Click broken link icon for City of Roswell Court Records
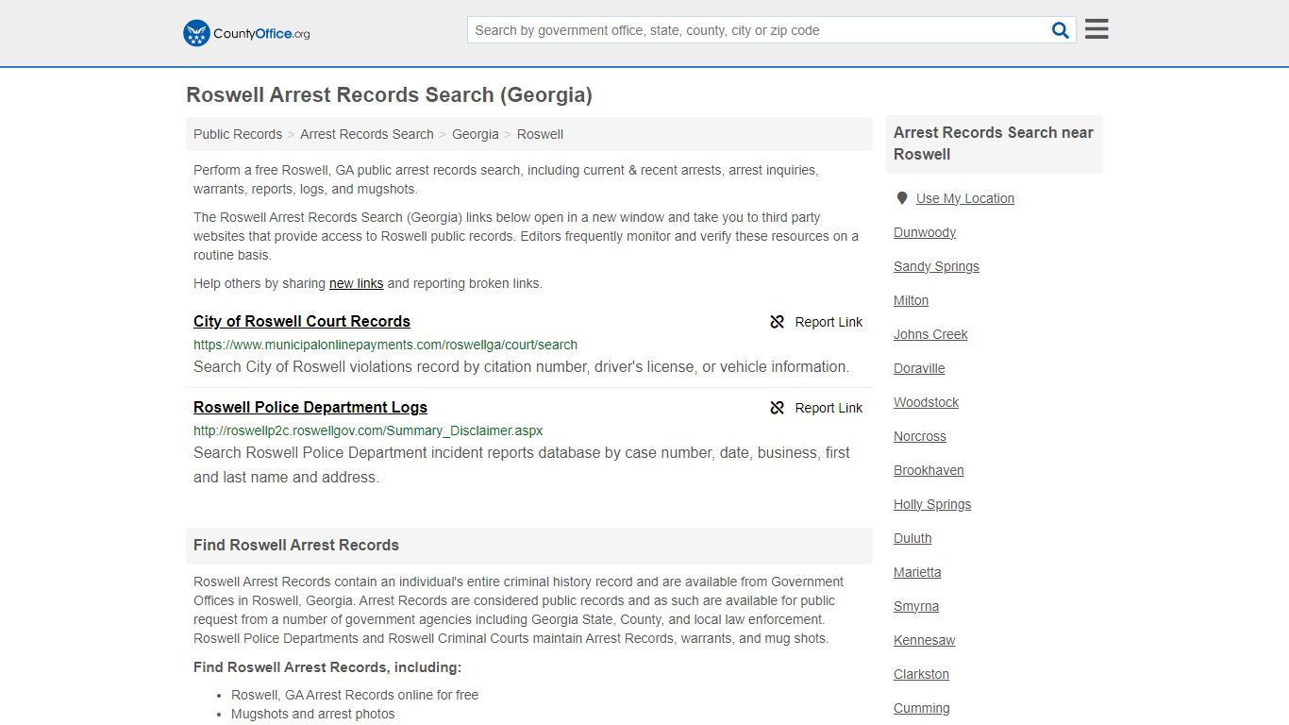1289x725 pixels. [778, 322]
